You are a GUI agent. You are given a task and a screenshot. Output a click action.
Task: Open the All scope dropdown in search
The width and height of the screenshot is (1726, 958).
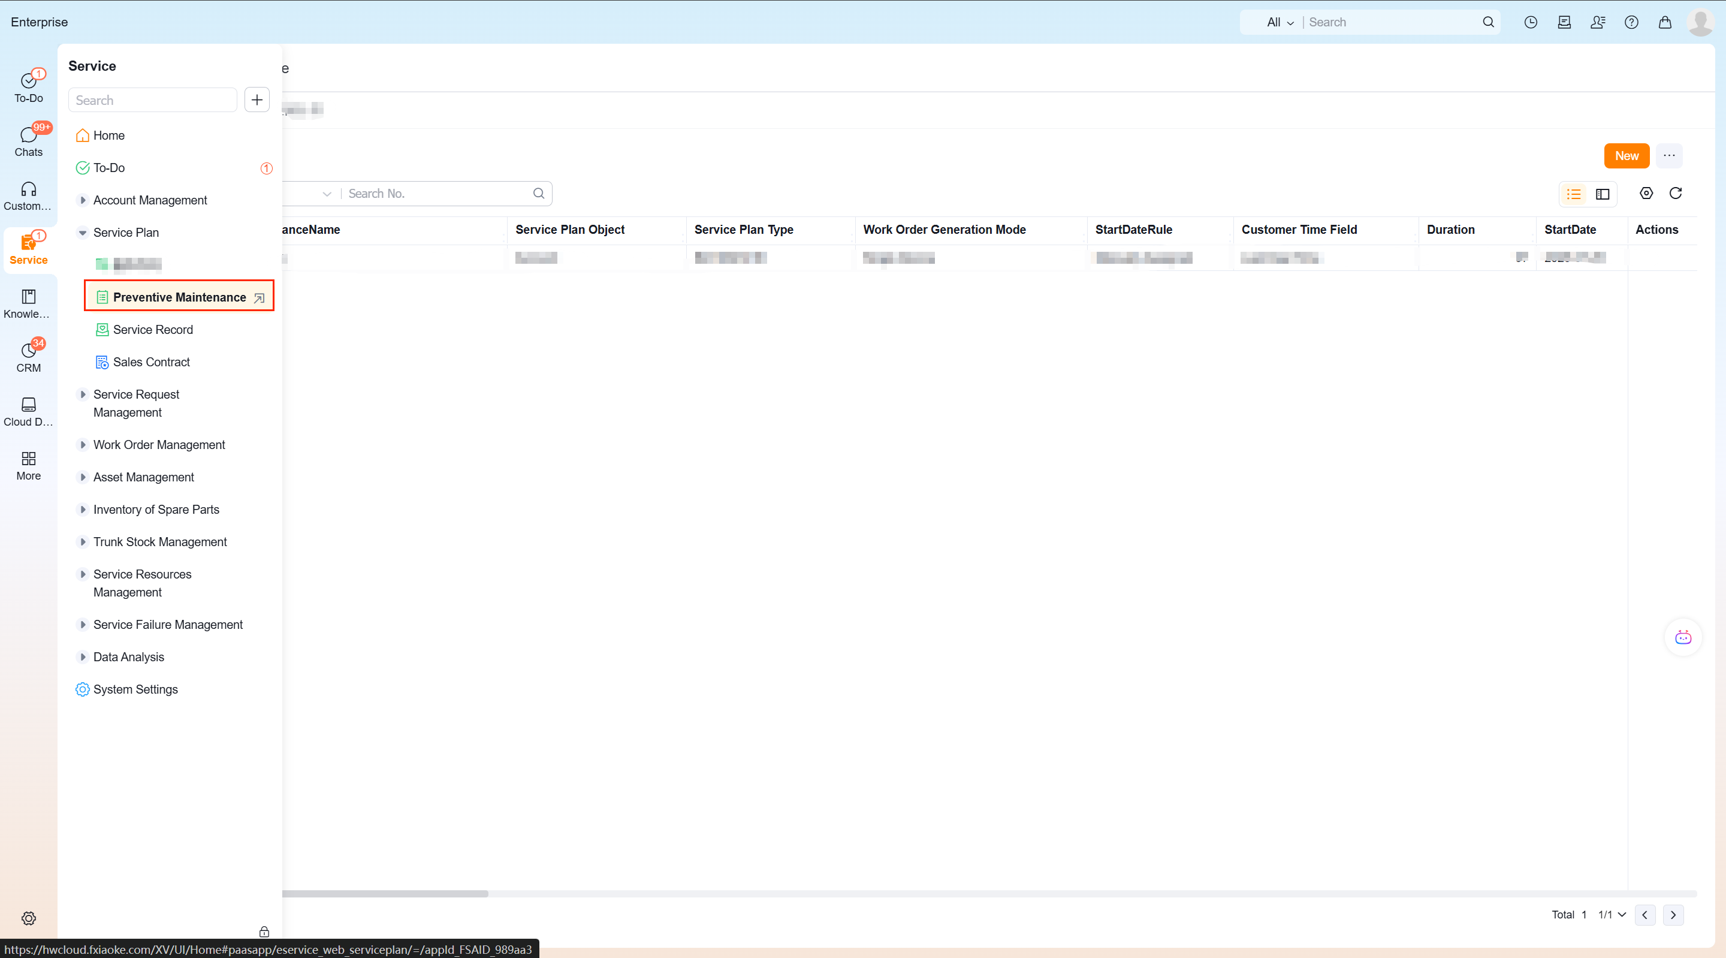pyautogui.click(x=1280, y=22)
